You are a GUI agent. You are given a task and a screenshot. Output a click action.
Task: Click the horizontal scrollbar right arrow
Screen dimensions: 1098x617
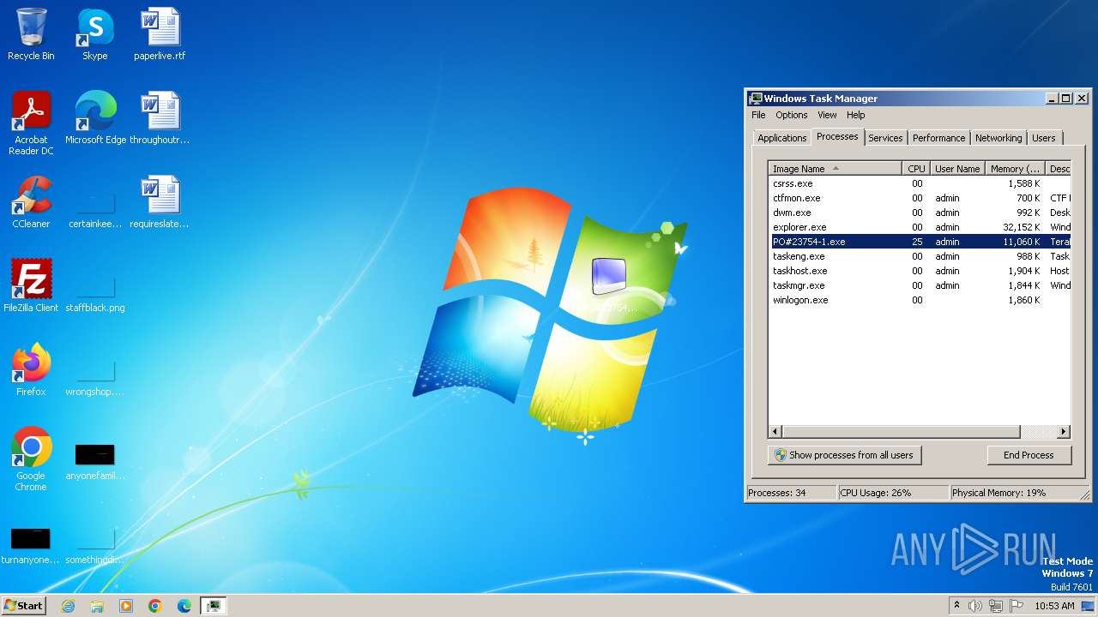coord(1064,432)
